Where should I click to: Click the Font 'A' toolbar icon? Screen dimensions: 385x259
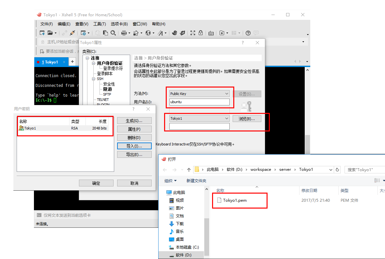click(x=160, y=33)
